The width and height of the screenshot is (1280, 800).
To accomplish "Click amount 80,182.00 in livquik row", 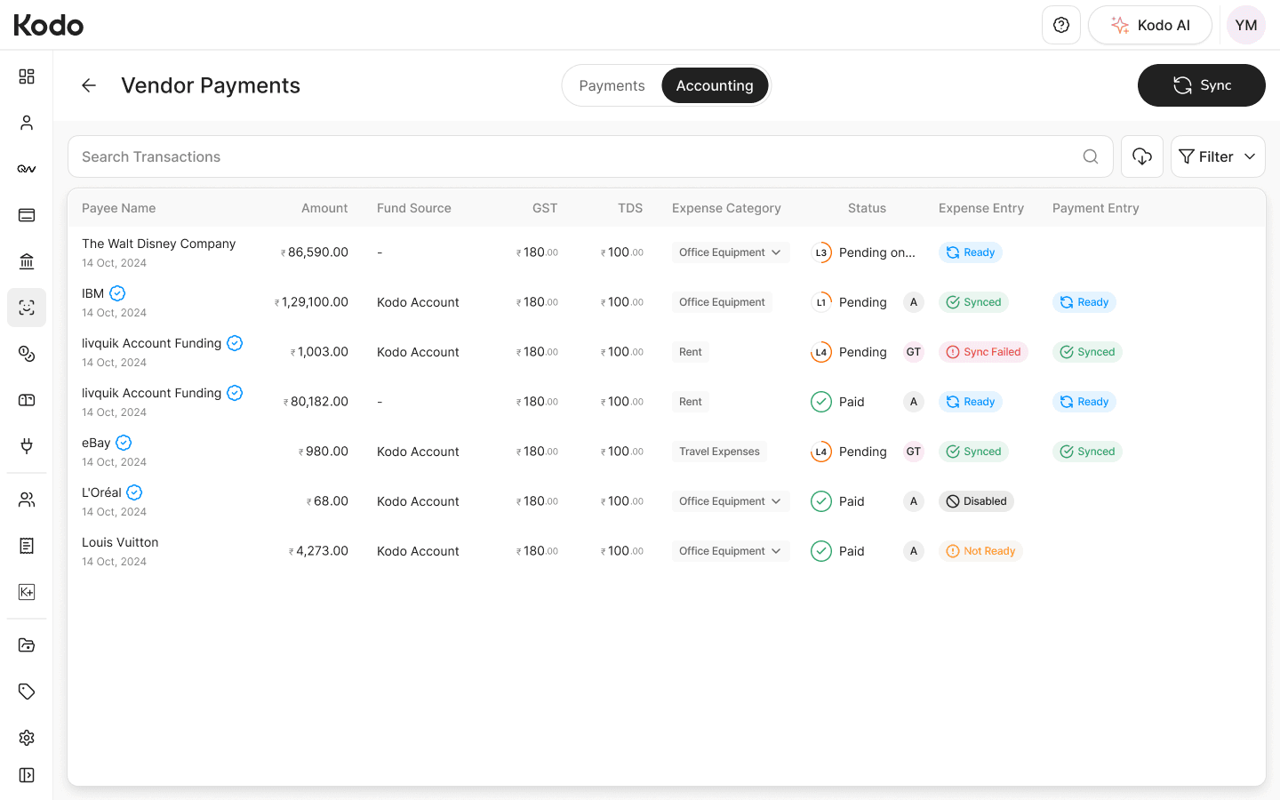I will pos(316,402).
